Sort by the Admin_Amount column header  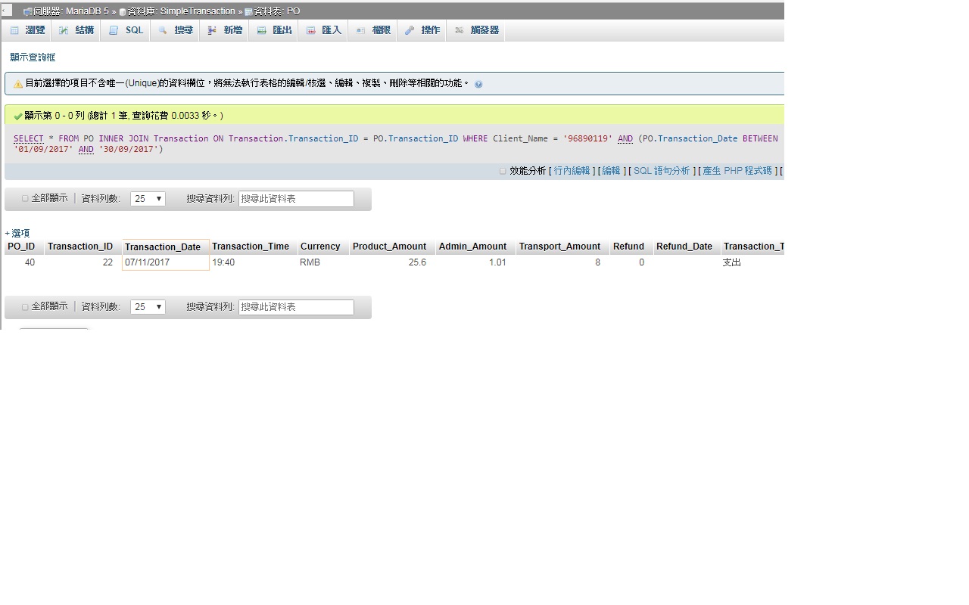pyautogui.click(x=472, y=247)
